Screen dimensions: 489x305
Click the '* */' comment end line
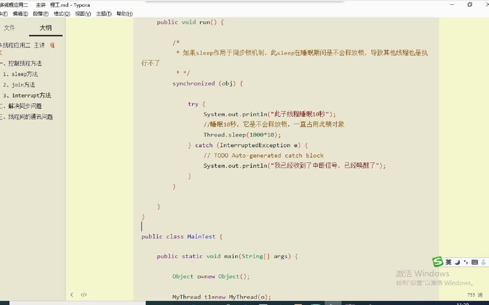pyautogui.click(x=183, y=73)
